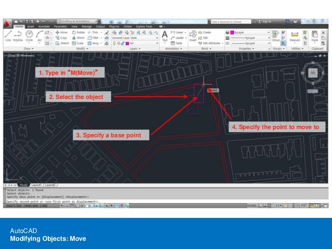Toggle grid display in status bar
This screenshot has width=332, height=249.
(x=72, y=206)
